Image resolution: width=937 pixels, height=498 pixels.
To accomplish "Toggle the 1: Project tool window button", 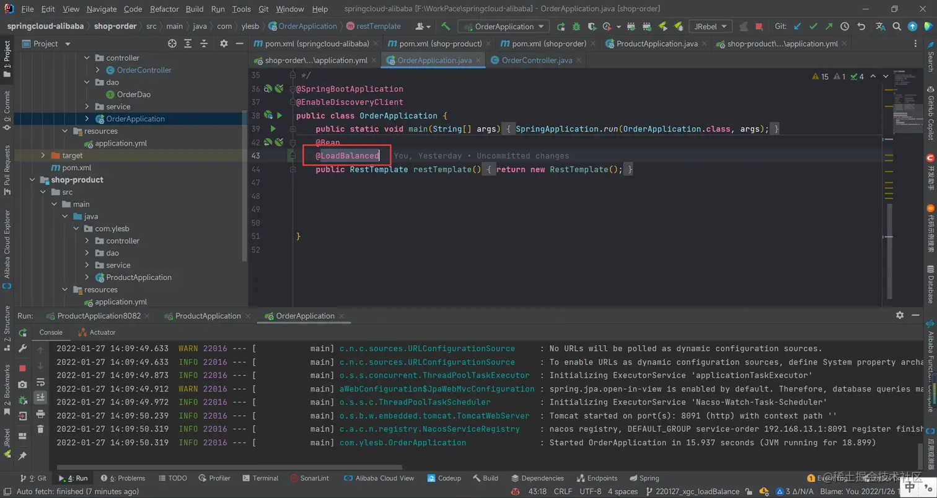I will (x=7, y=59).
